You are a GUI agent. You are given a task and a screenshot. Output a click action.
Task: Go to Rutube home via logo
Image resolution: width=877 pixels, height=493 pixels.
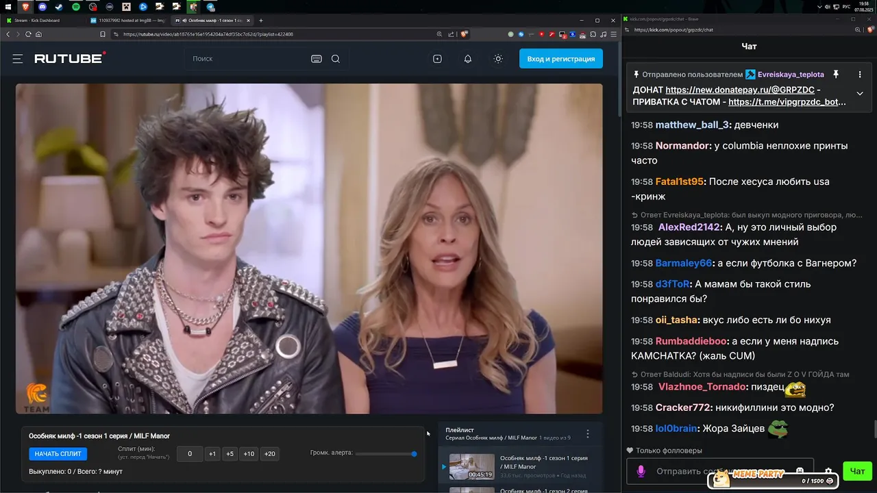click(x=70, y=58)
